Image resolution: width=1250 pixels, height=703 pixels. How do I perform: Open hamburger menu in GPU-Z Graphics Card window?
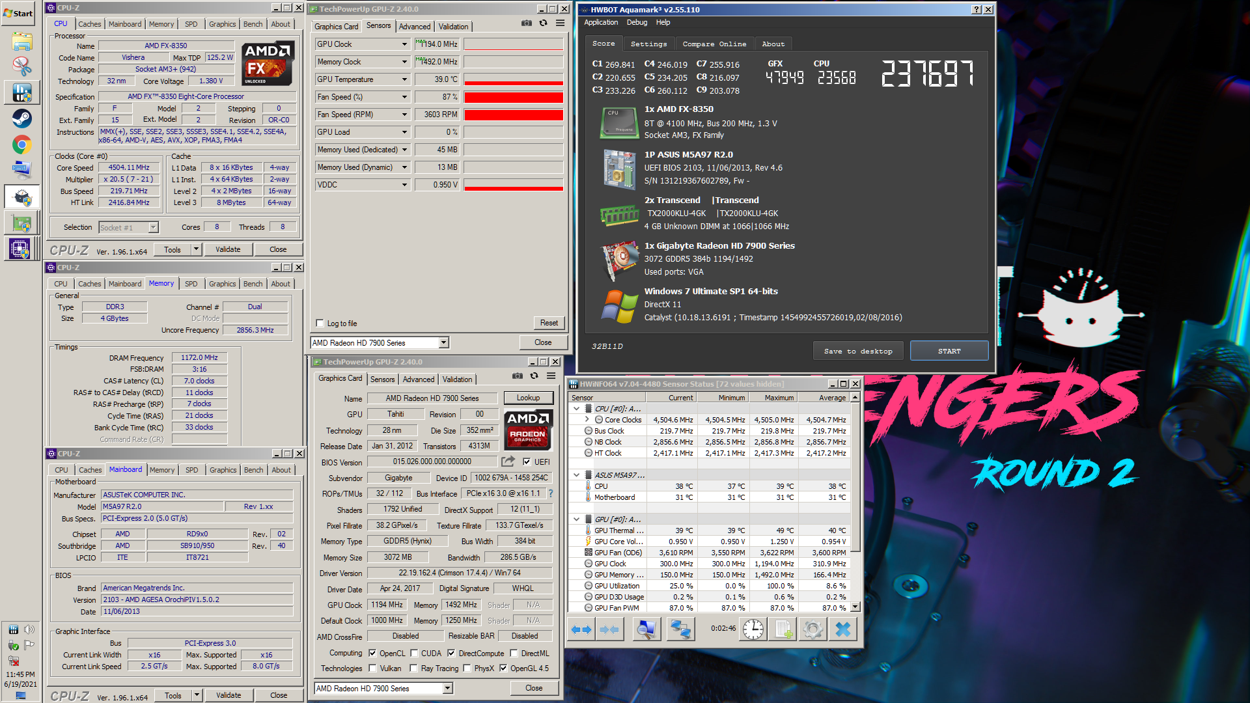pyautogui.click(x=551, y=376)
